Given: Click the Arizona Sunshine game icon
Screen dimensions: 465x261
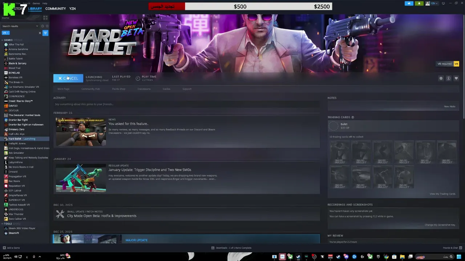Looking at the screenshot, I should pos(6,49).
